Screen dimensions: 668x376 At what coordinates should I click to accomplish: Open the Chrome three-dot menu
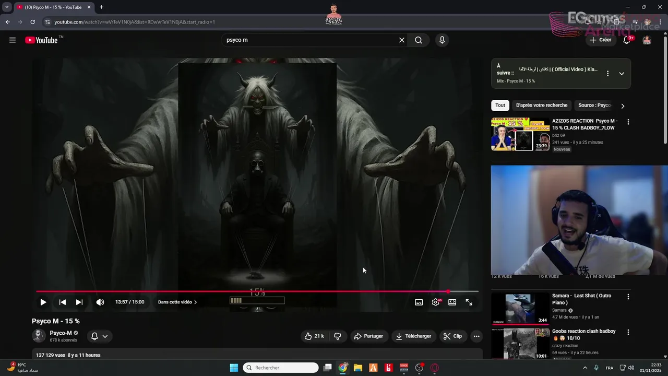[660, 22]
